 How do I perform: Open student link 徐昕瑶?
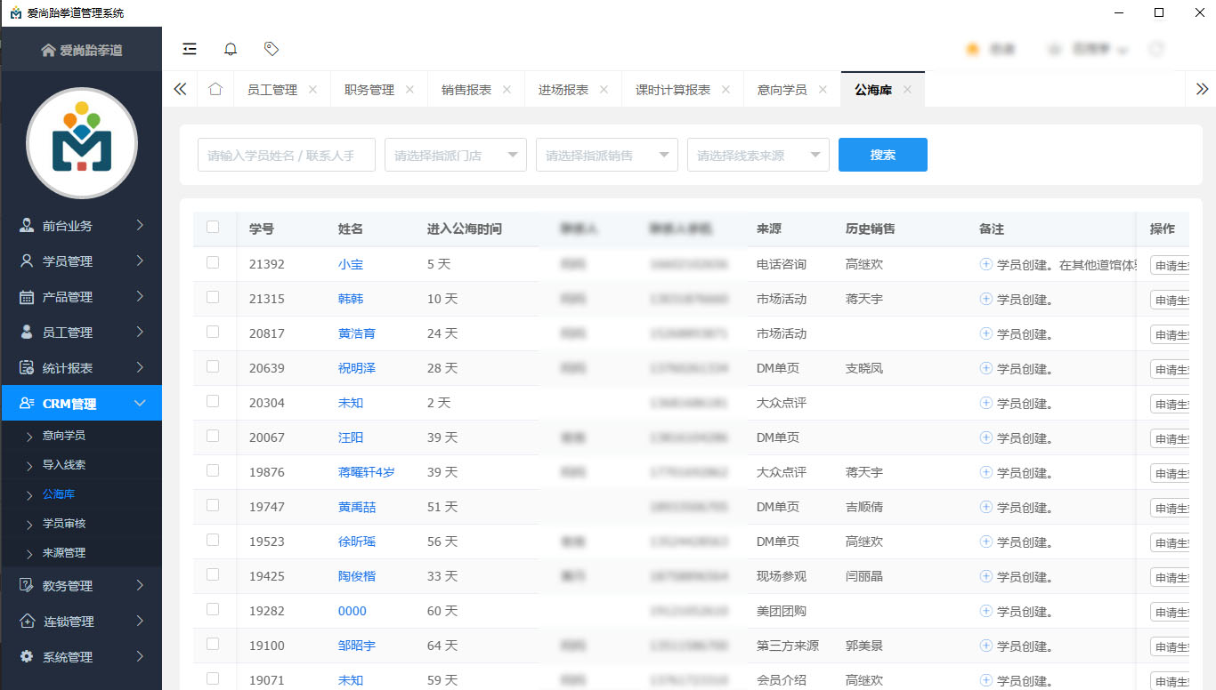[357, 542]
